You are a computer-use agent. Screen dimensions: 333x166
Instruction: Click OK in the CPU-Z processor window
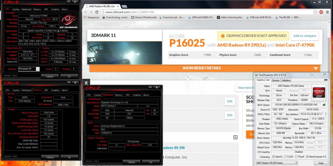pos(69,76)
